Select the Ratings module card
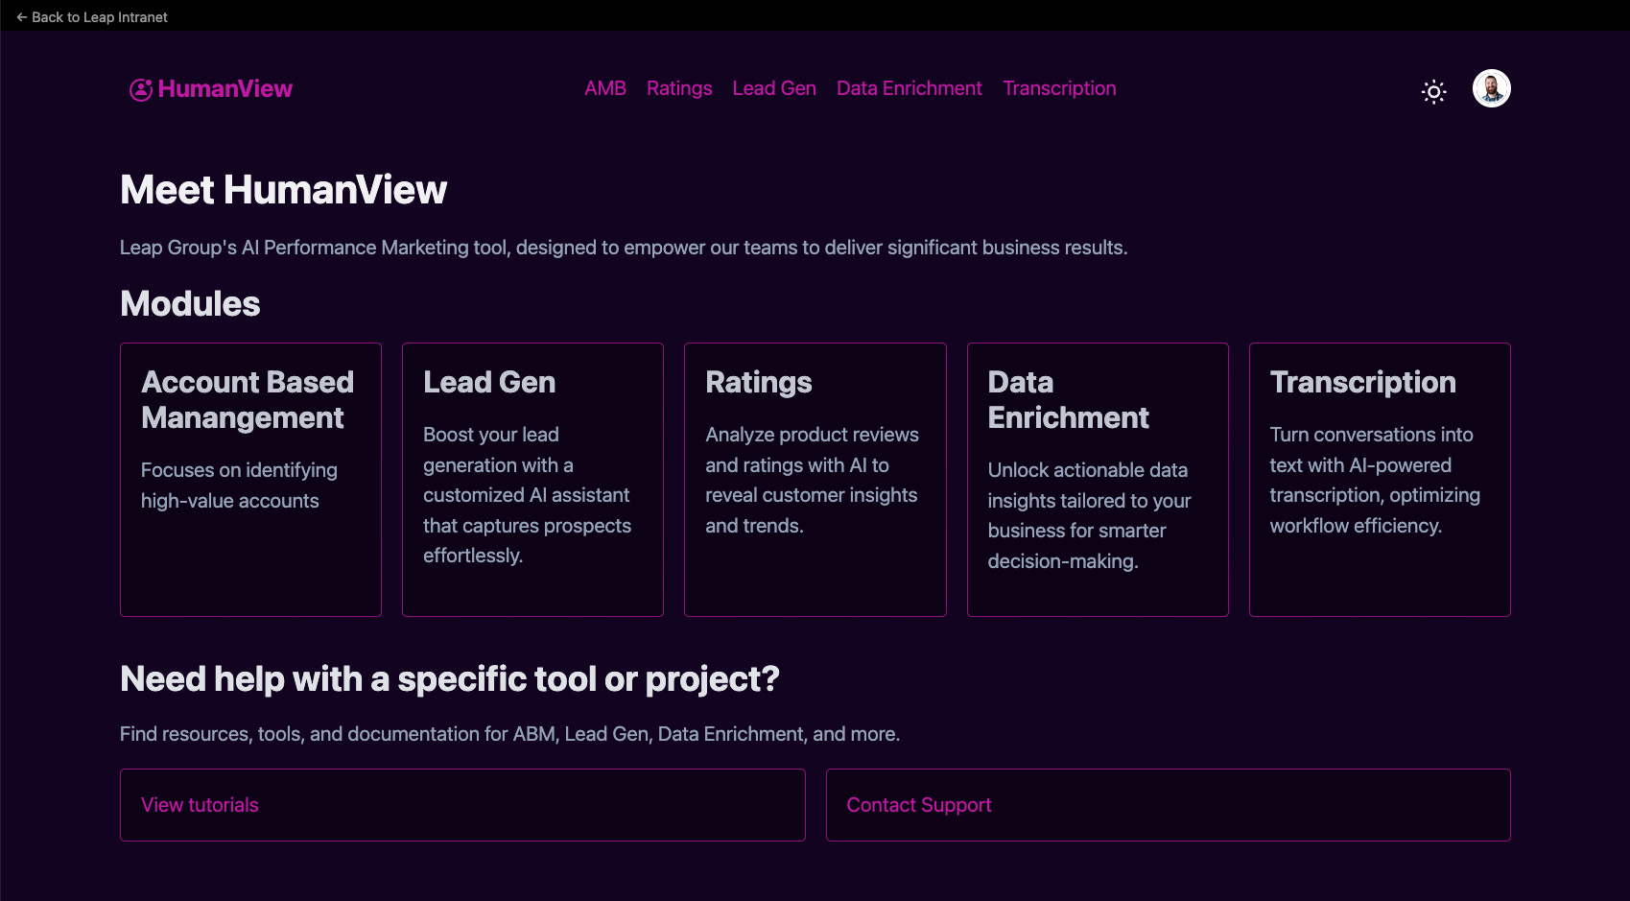The image size is (1630, 901). pos(815,479)
